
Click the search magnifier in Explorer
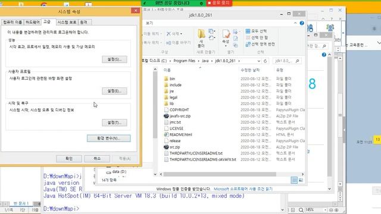pyautogui.click(x=298, y=61)
